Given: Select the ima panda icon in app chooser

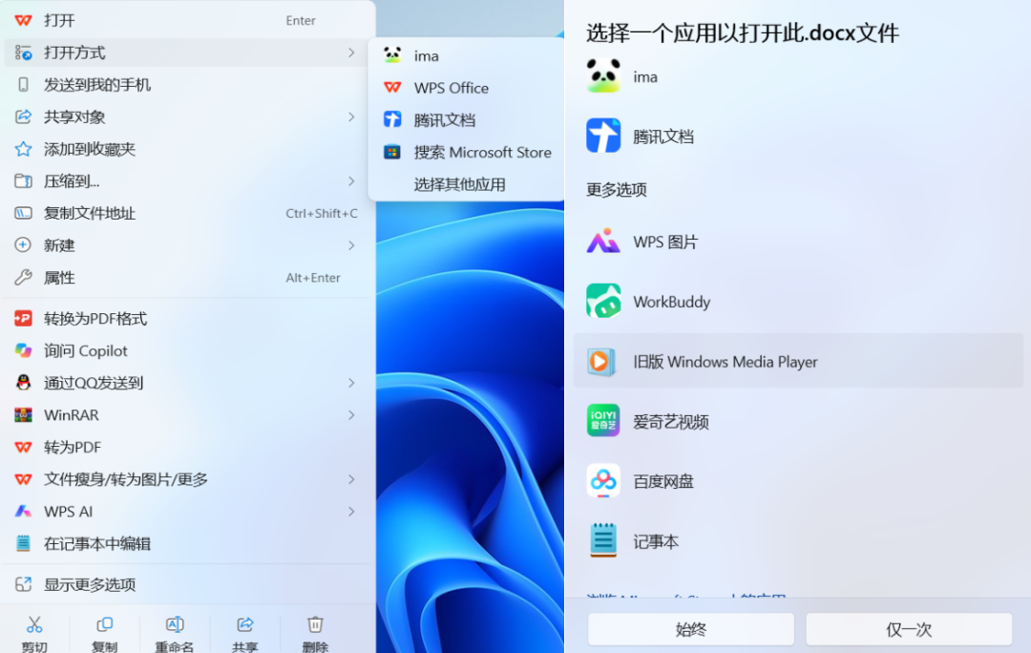Looking at the screenshot, I should (x=603, y=75).
